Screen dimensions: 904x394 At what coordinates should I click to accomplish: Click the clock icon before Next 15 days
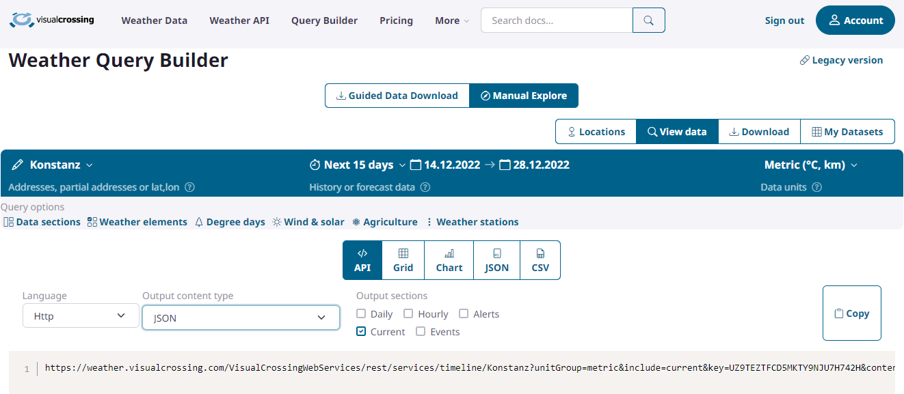pos(315,165)
